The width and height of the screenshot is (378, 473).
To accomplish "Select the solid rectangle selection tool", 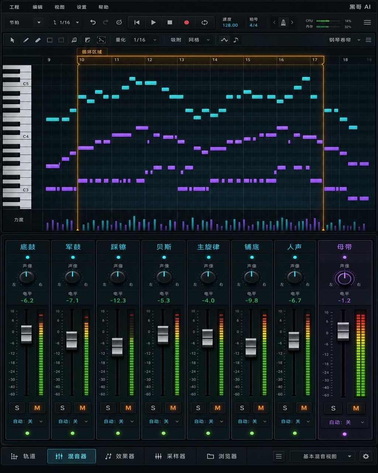I will click(49, 40).
